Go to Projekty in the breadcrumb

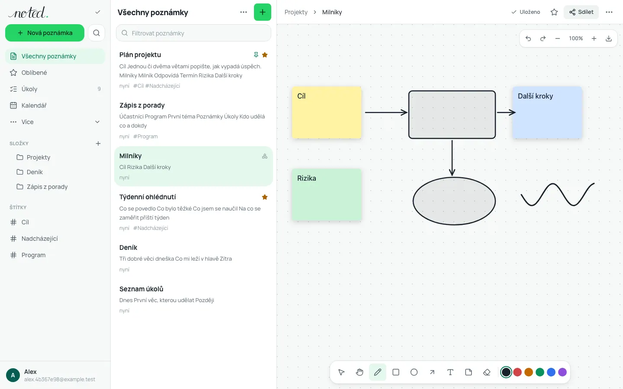[x=296, y=12]
